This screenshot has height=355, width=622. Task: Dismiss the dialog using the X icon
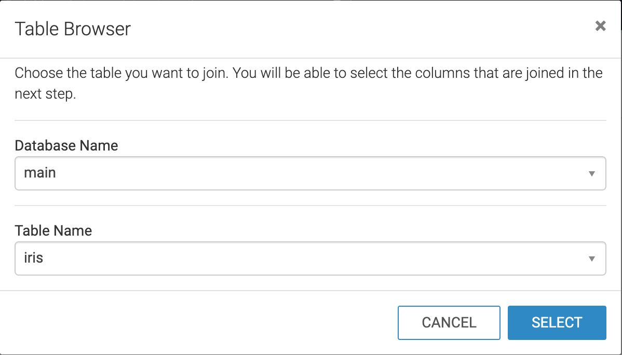point(600,26)
